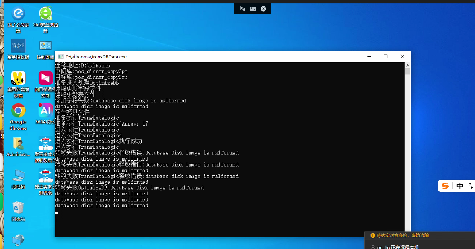Open the 360AI办公 desktop icon
This screenshot has height=249, width=475.
[45, 111]
